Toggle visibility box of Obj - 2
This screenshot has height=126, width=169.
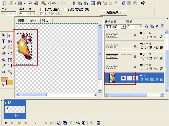[123, 67]
